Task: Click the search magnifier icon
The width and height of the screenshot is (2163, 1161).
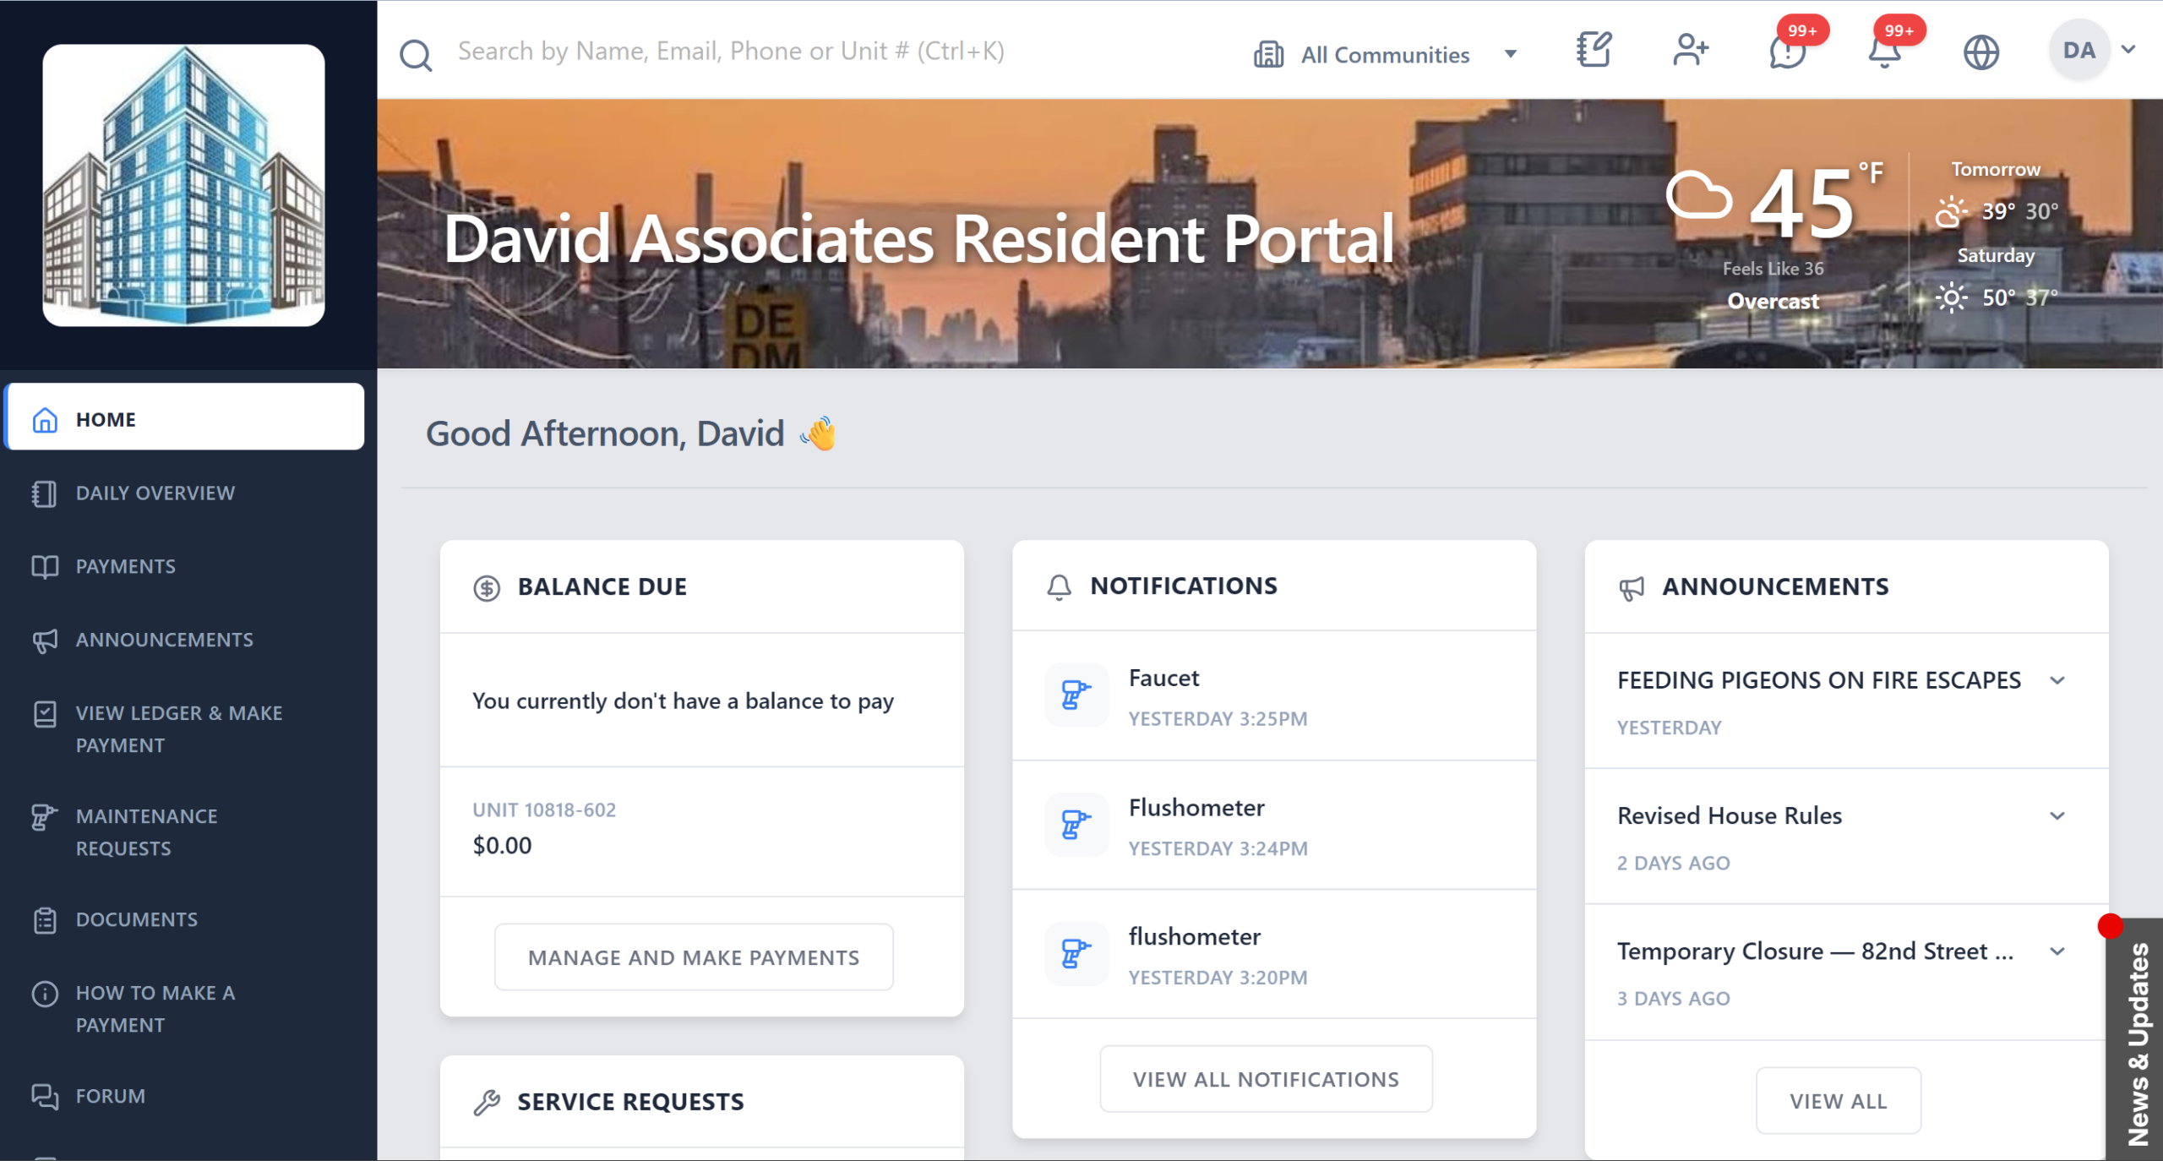Action: (x=416, y=54)
